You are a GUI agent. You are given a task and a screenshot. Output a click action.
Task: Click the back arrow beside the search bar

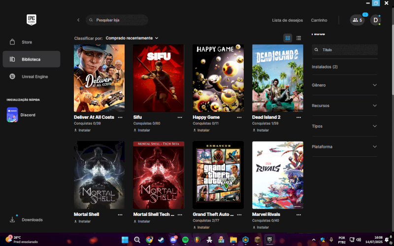(78, 20)
